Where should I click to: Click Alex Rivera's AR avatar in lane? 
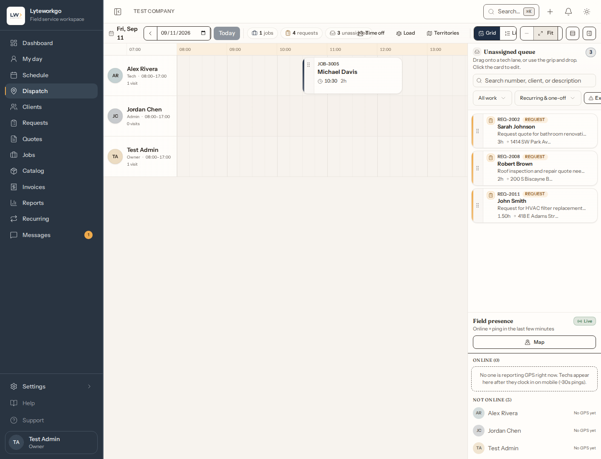pyautogui.click(x=115, y=76)
